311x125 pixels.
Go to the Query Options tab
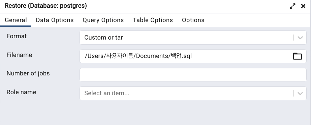[x=103, y=20]
